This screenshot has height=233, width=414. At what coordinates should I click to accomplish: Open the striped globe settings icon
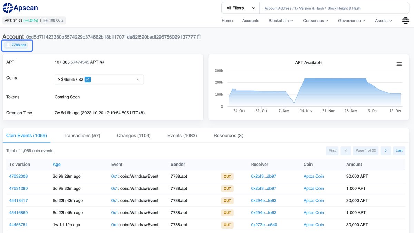pos(406,21)
